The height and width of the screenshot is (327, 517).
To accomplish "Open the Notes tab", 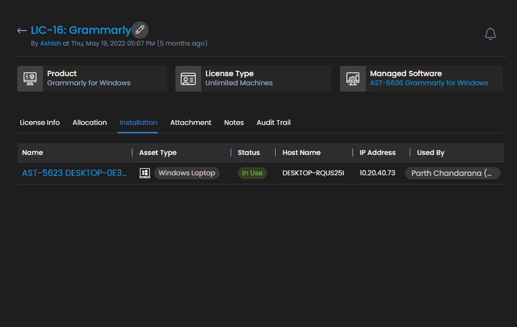I will pyautogui.click(x=234, y=123).
